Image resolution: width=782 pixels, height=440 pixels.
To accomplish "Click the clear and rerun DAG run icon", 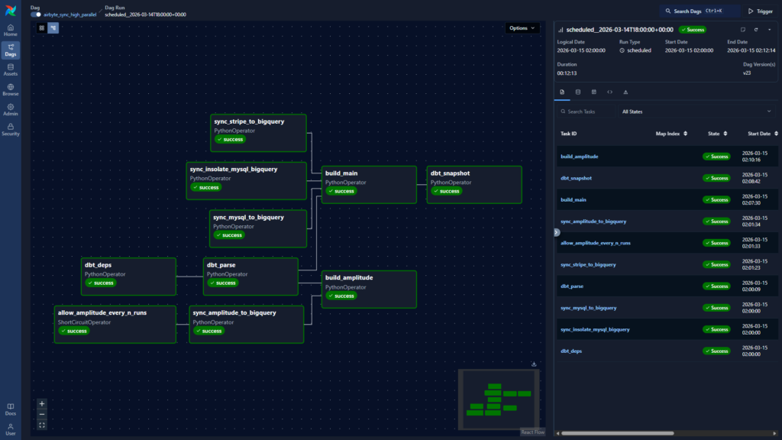I will point(756,29).
